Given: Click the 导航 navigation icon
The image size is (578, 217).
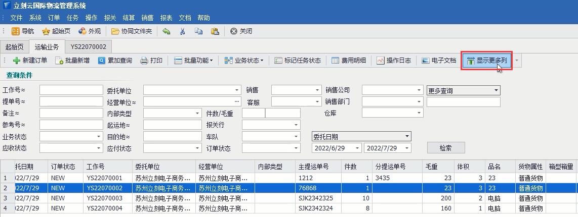Looking at the screenshot, I should click(16, 31).
